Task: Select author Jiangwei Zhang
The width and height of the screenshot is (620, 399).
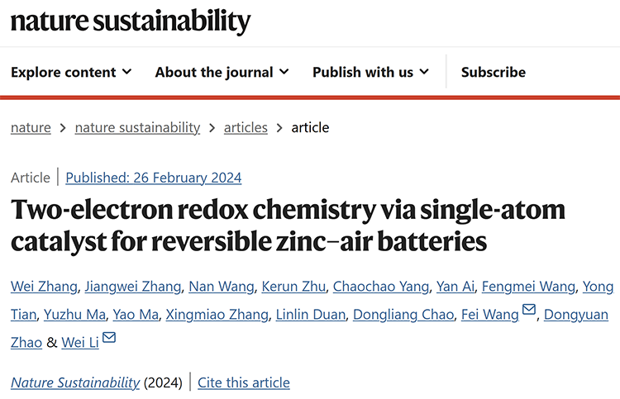Action: click(133, 287)
